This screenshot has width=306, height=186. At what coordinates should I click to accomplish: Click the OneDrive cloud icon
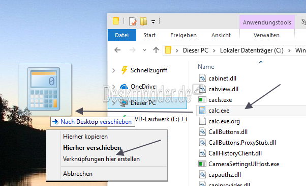[x=124, y=87]
